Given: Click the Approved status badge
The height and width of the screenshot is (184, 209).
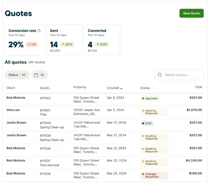Looking at the screenshot, I should coord(150,99).
